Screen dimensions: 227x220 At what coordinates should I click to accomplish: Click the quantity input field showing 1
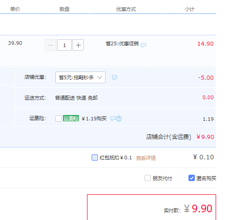tap(64, 45)
